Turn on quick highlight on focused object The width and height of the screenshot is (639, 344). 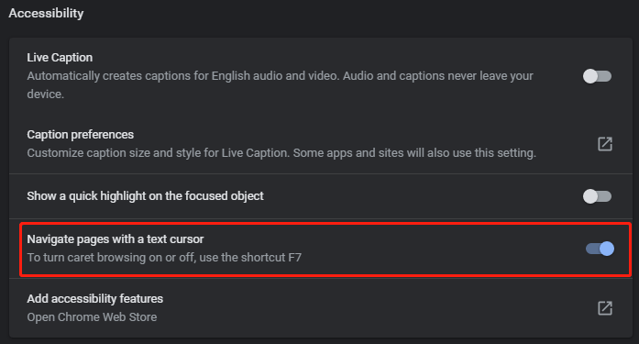[x=597, y=196]
